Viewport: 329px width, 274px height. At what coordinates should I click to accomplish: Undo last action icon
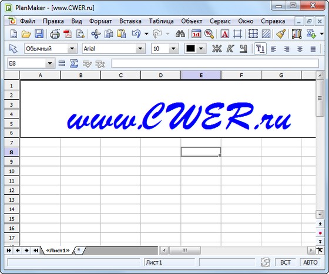pos(136,33)
